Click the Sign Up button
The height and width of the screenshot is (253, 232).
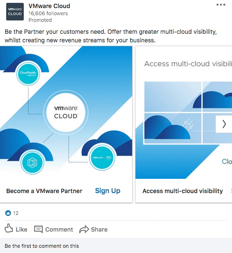107,191
